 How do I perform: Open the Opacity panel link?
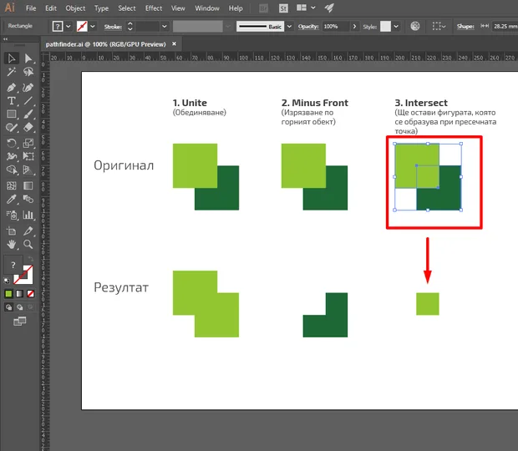click(308, 27)
